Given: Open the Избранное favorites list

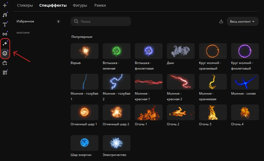Looking at the screenshot, I should point(25,21).
